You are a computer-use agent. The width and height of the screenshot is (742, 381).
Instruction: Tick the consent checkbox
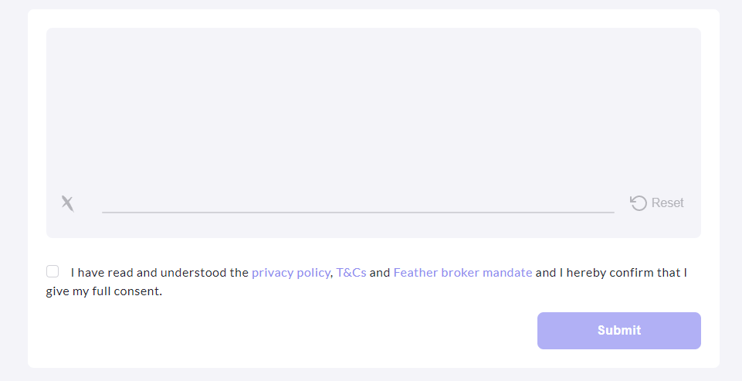[x=53, y=271]
